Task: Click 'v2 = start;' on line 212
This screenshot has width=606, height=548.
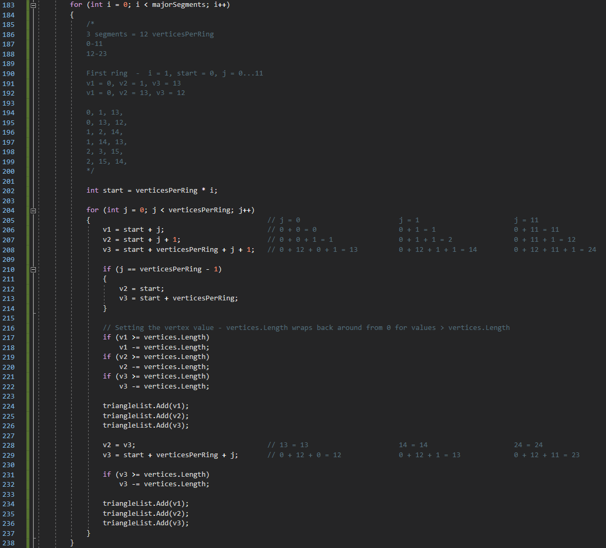Action: pos(141,289)
